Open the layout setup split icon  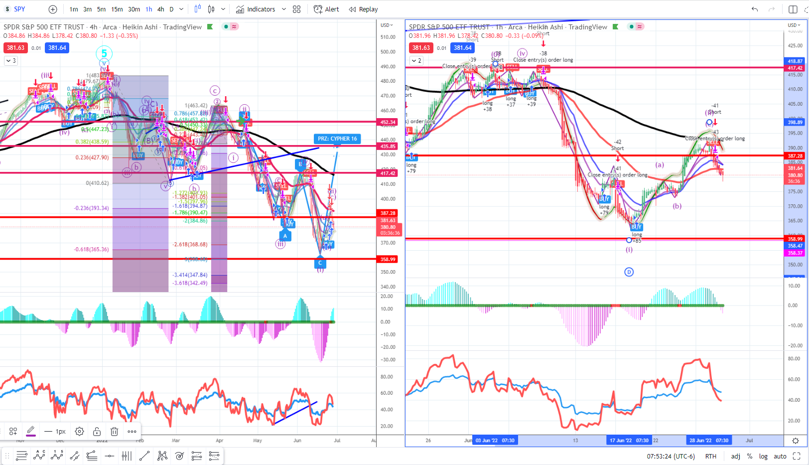coord(793,9)
